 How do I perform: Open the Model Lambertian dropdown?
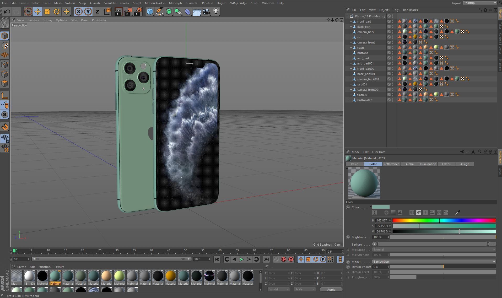coord(434,262)
